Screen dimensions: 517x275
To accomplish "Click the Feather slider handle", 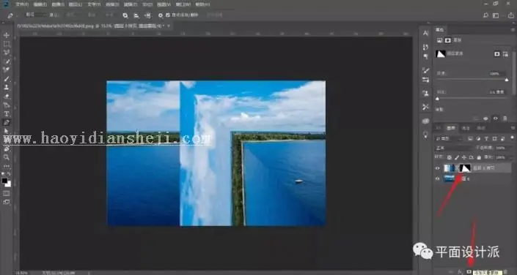I will point(438,99).
